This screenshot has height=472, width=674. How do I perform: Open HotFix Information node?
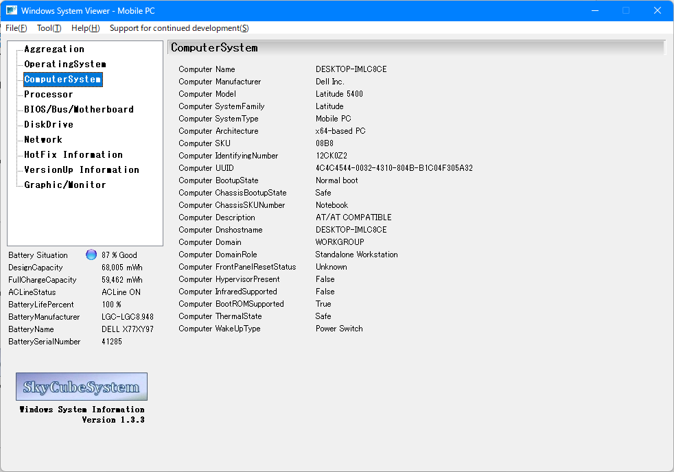tap(73, 155)
